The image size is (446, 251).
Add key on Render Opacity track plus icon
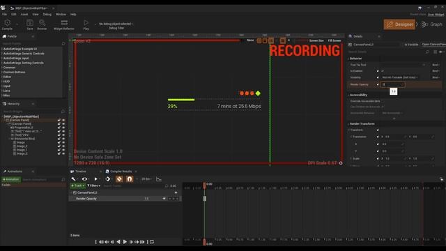(x=164, y=198)
